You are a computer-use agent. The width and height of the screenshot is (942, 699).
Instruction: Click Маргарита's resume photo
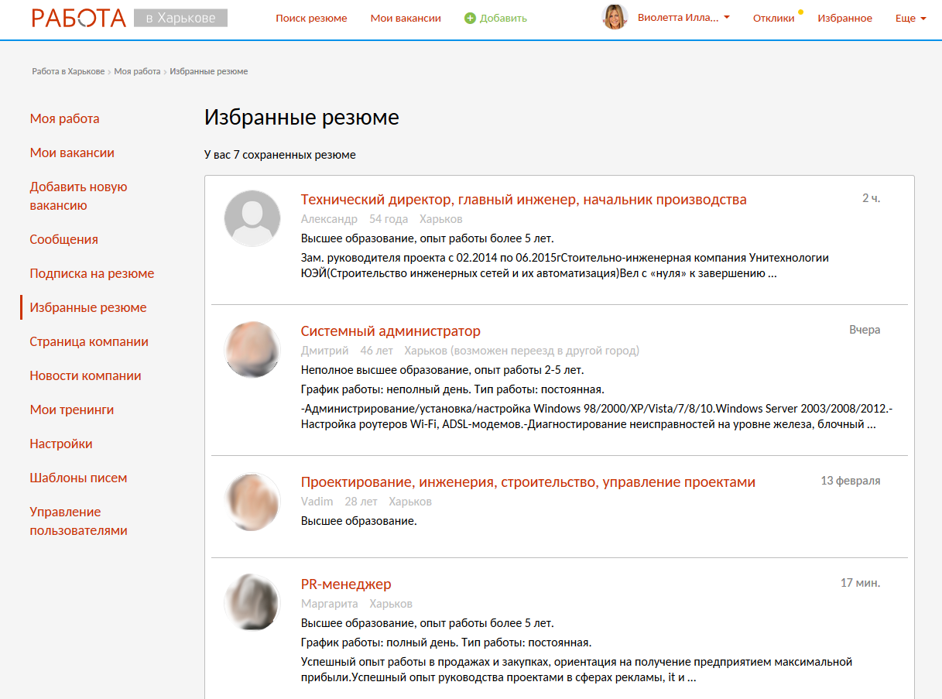coord(252,603)
